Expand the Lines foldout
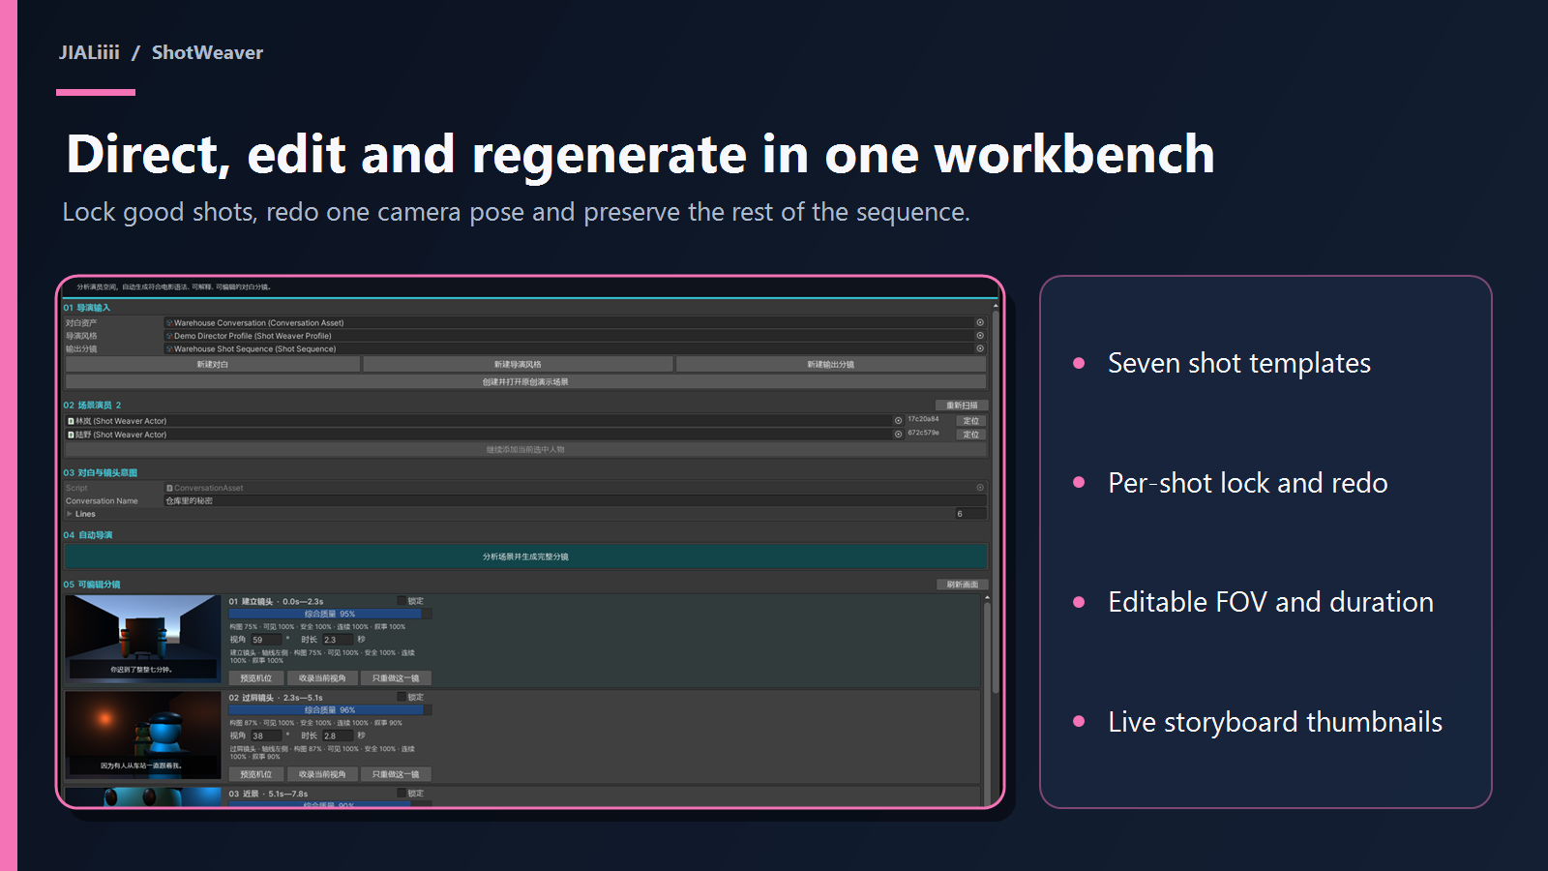Viewport: 1548px width, 871px height. click(70, 514)
